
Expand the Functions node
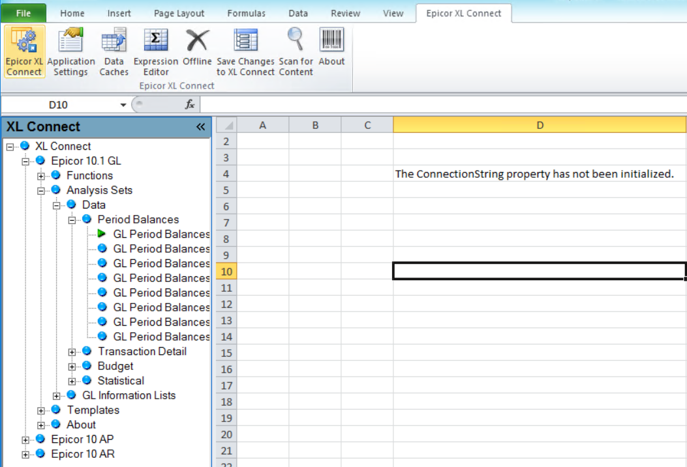(x=40, y=177)
